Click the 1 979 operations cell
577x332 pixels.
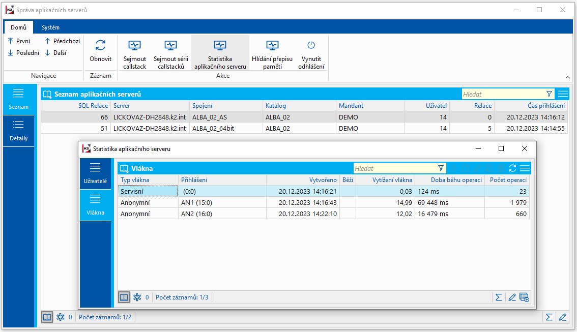[507, 202]
